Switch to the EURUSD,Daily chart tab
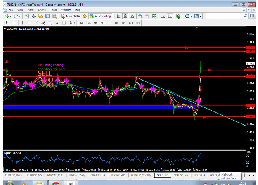Screen dimensions: 258x185 (14, 175)
